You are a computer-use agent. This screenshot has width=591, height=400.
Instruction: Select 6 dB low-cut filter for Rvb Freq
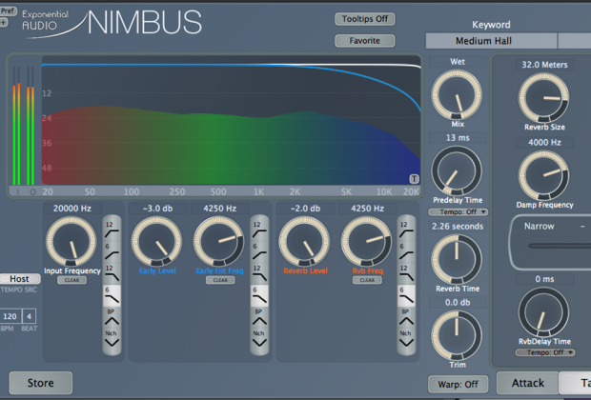click(x=406, y=251)
